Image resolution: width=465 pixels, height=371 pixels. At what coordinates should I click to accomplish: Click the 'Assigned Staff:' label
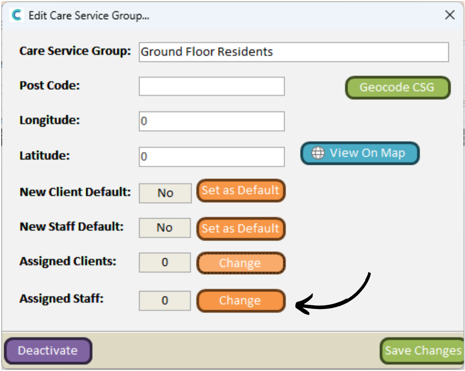tap(61, 299)
